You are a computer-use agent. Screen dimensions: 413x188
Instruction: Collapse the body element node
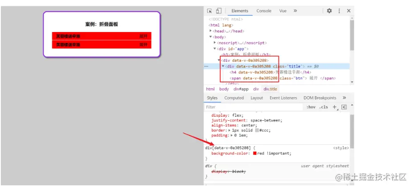click(211, 37)
